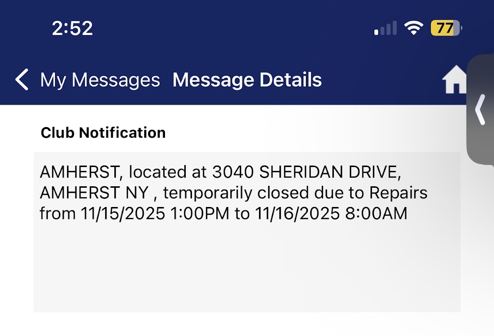Go to the home screen icon
This screenshot has width=494, height=336.
click(x=455, y=79)
